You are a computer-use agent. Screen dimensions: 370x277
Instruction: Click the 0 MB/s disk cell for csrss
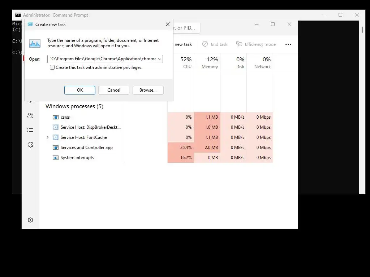click(x=234, y=117)
